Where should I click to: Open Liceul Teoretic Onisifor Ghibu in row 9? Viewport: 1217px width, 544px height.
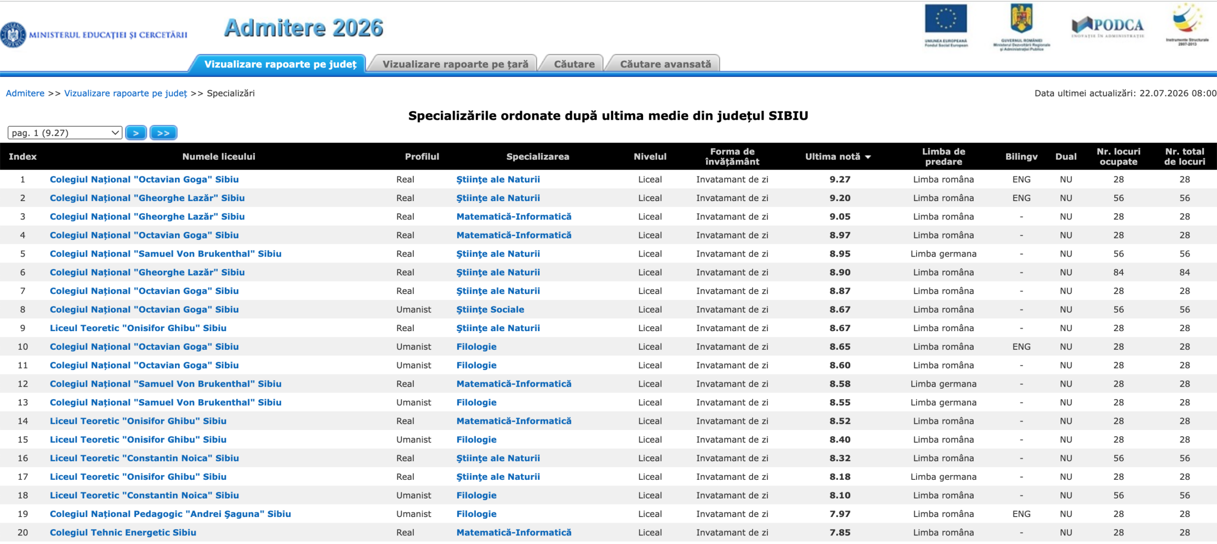(x=138, y=328)
